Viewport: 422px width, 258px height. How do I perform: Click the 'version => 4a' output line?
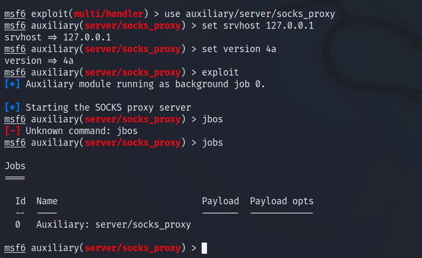click(x=39, y=61)
